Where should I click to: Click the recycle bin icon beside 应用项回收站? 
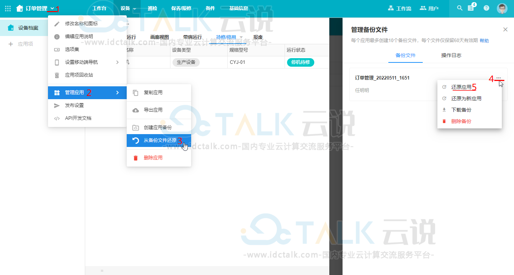[x=57, y=75]
